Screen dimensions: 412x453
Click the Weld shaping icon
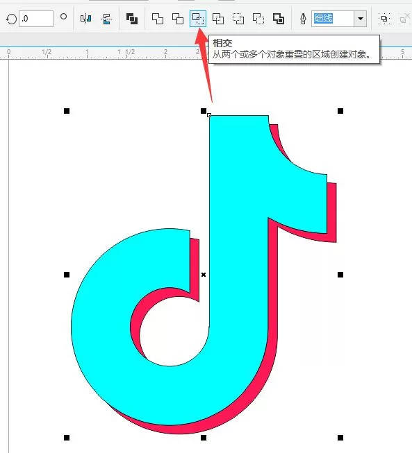[x=158, y=19]
